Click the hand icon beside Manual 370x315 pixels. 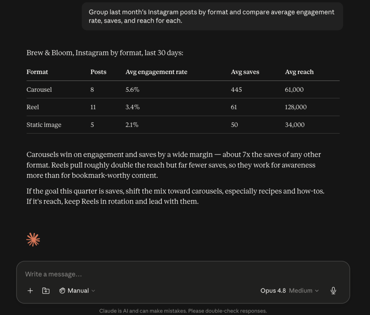coord(62,290)
